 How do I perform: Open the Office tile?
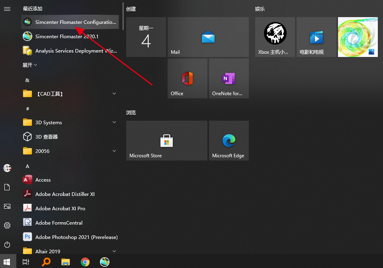(x=188, y=78)
